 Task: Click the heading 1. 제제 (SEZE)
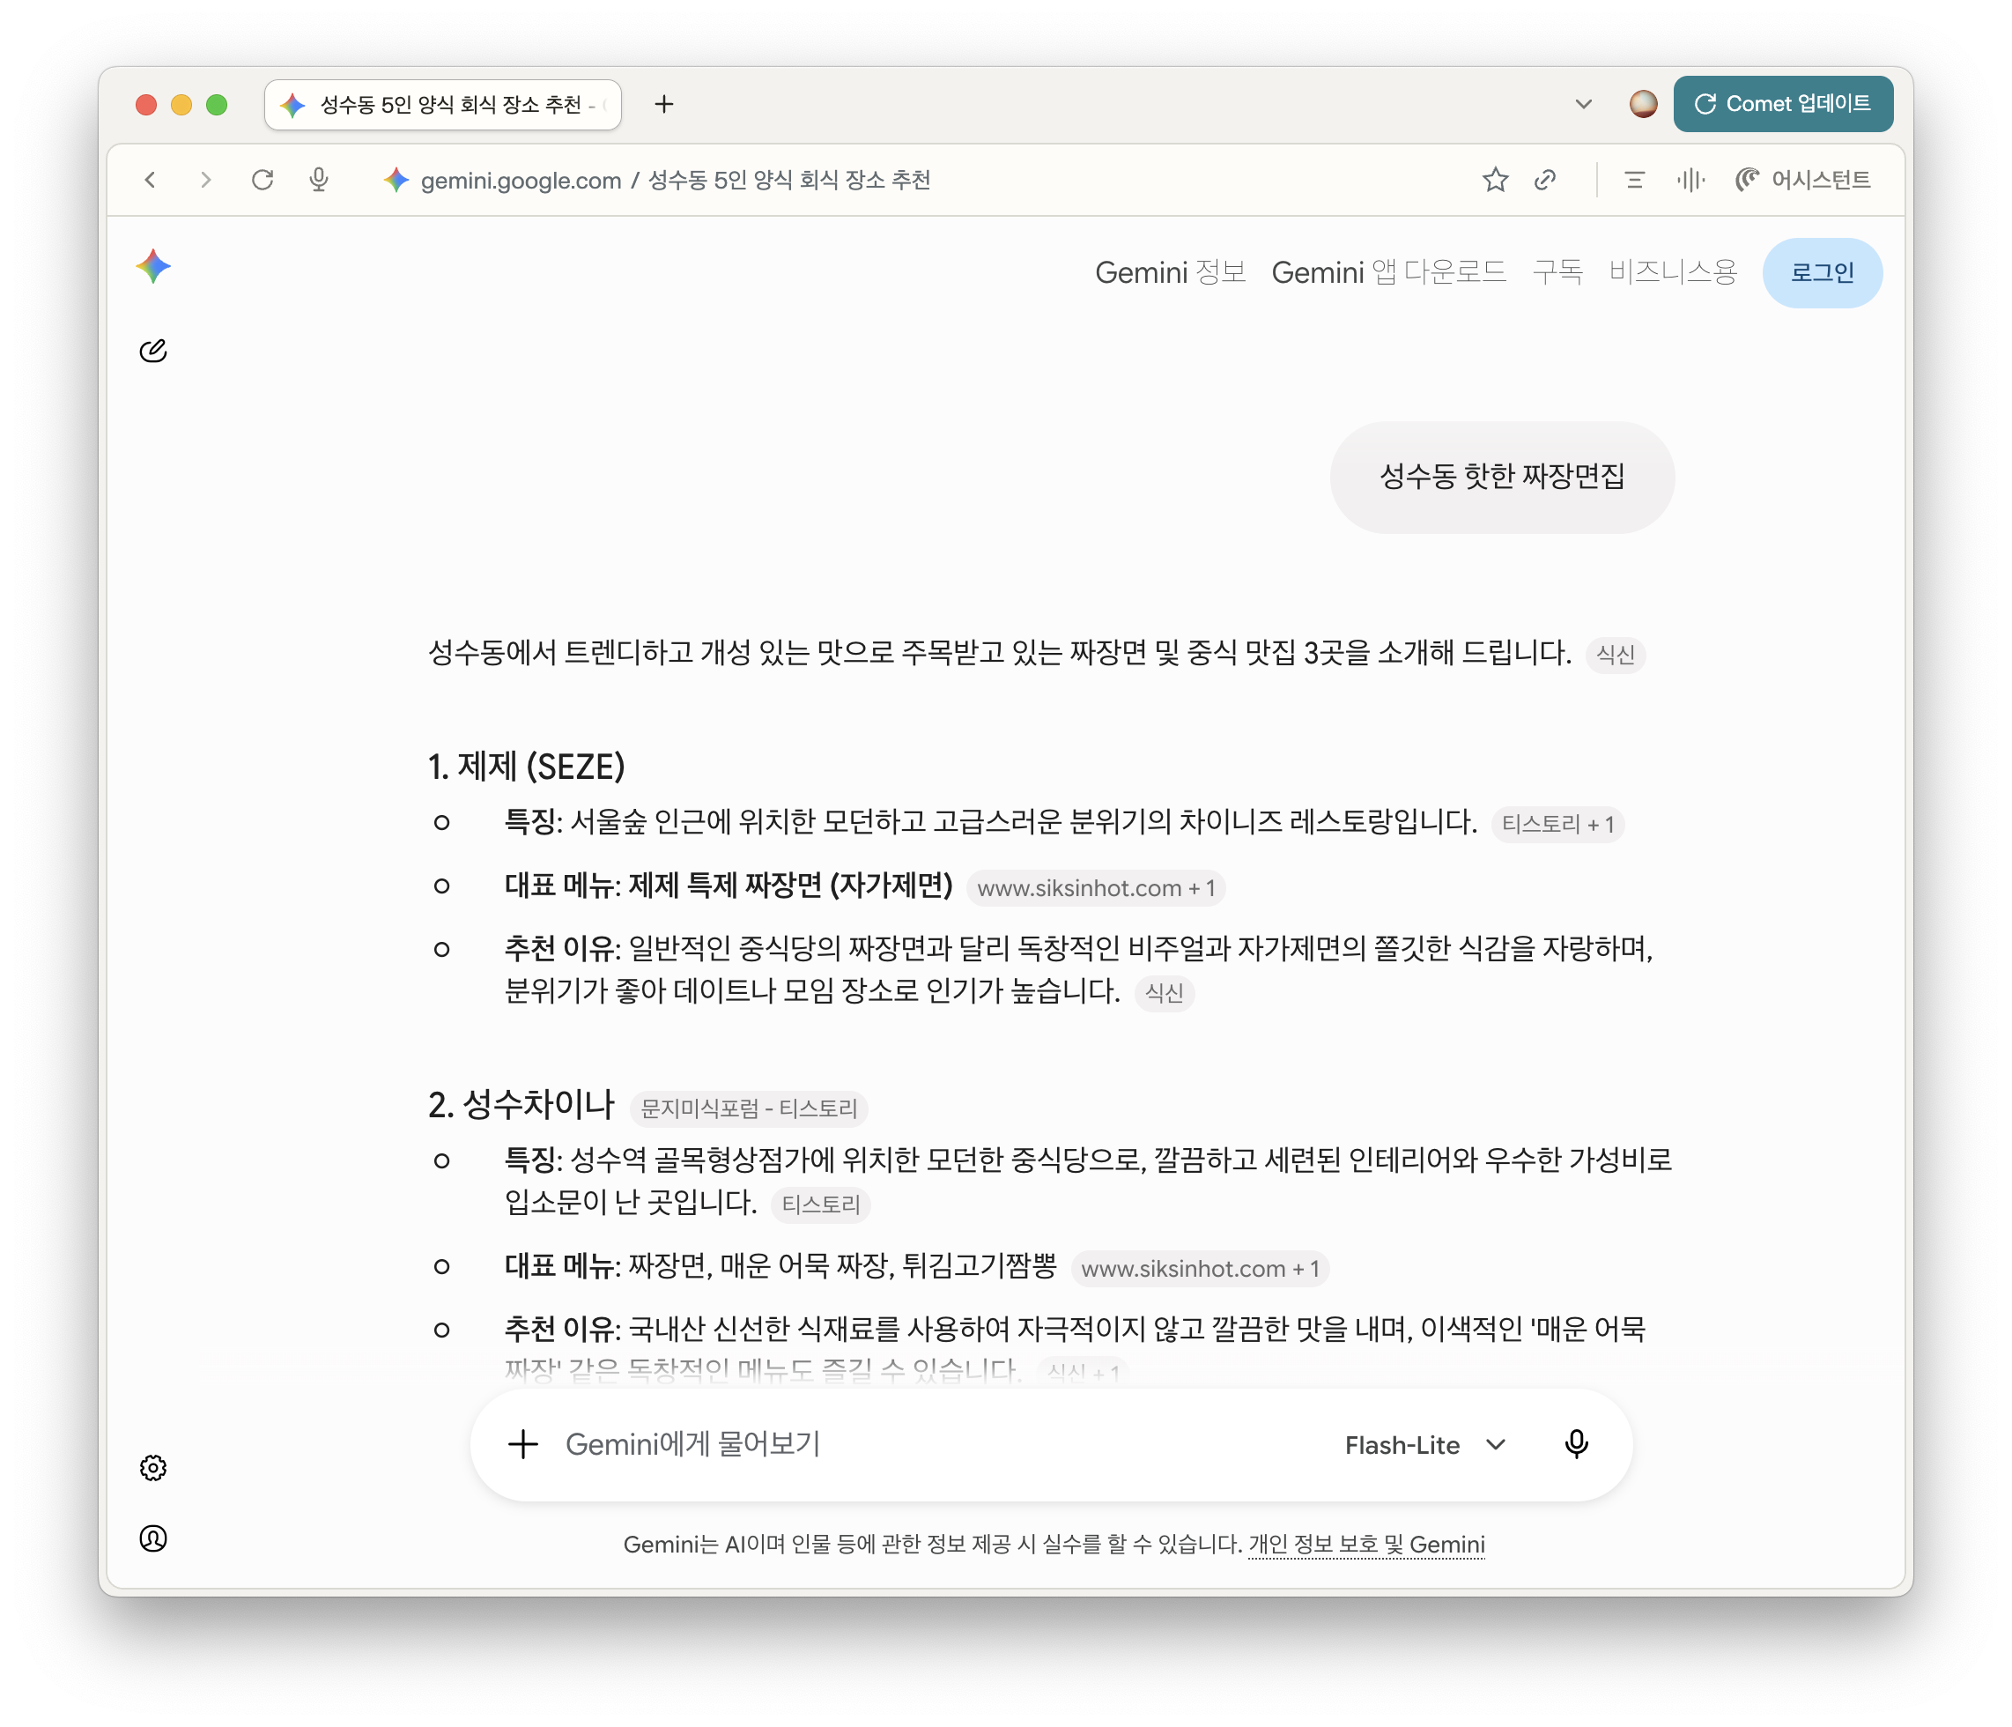(x=526, y=767)
